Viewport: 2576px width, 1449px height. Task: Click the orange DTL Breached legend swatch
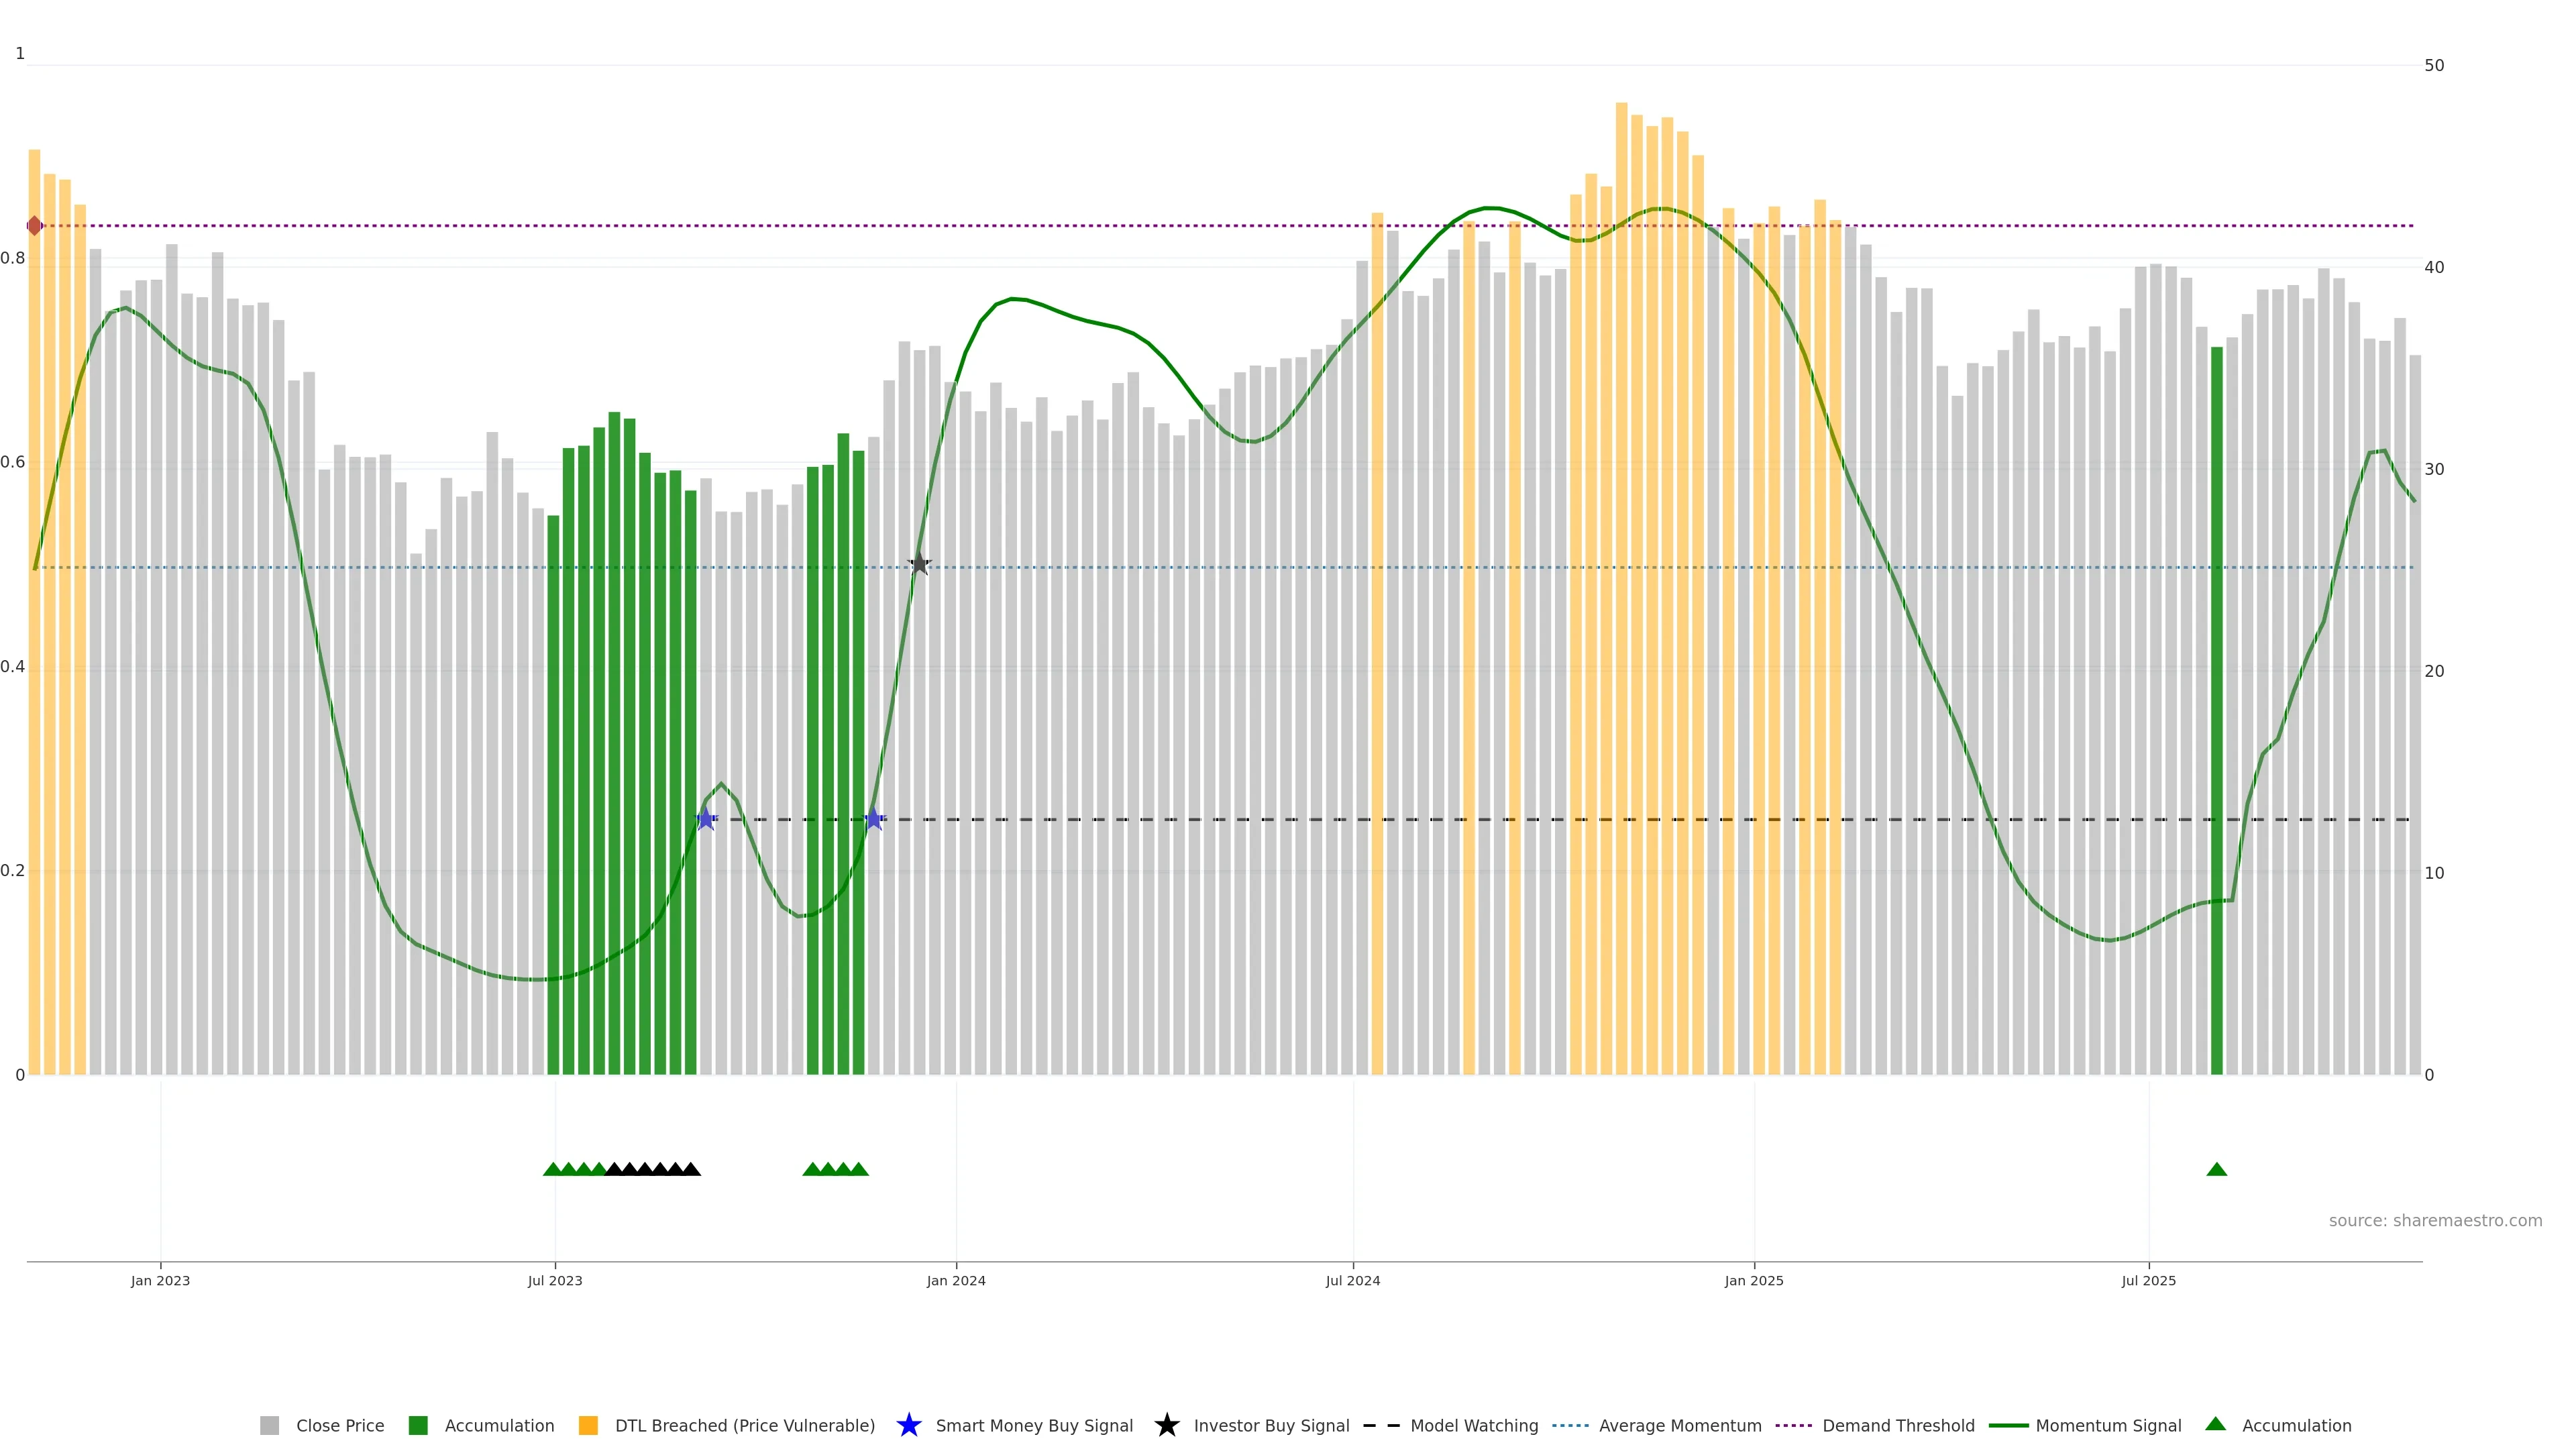click(x=588, y=1425)
